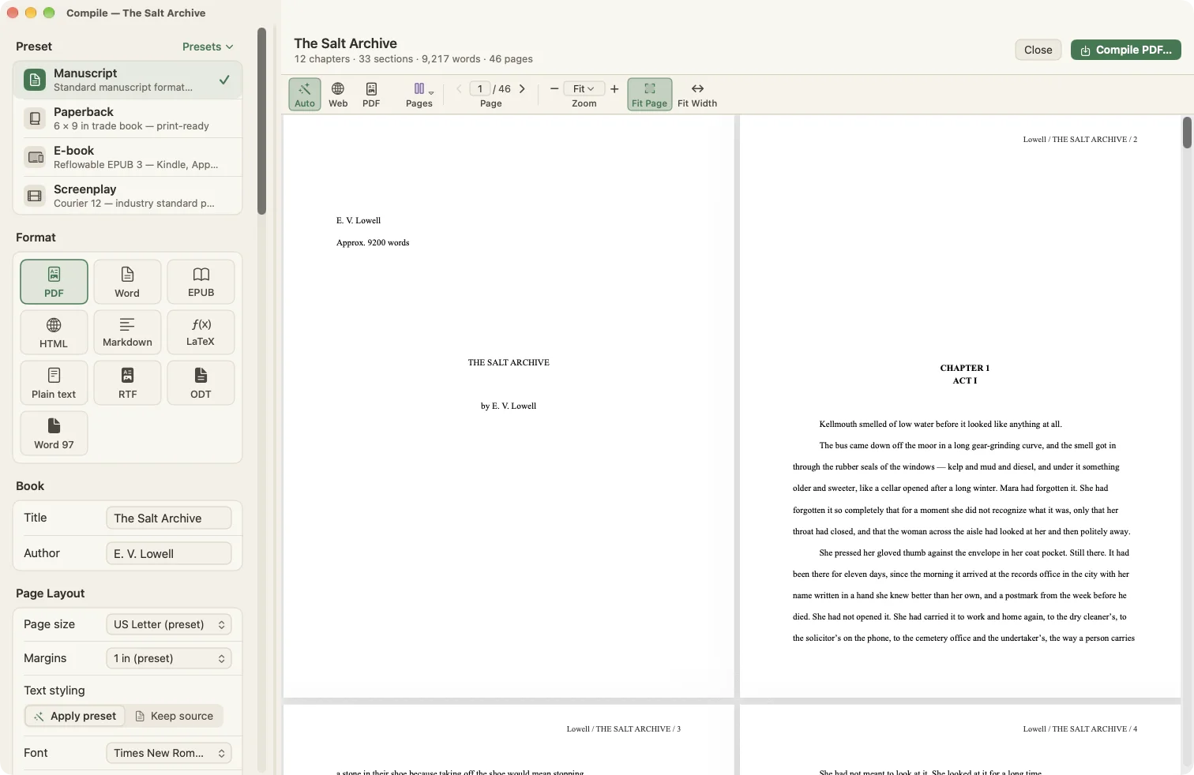The image size is (1194, 775).
Task: Open the Presets dropdown
Action: tap(208, 47)
